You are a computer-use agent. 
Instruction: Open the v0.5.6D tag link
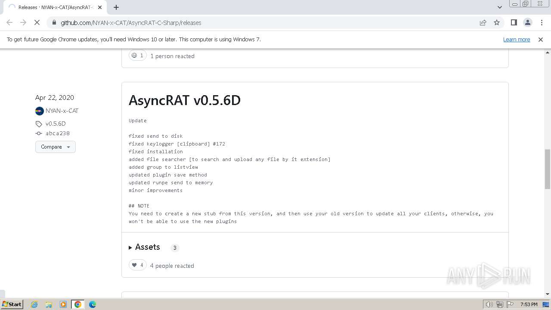56,124
